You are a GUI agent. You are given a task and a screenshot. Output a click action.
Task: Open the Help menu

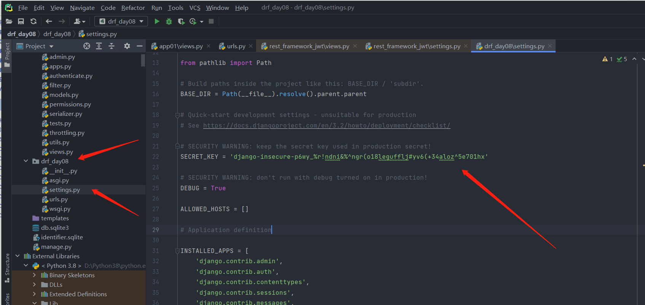click(x=242, y=8)
